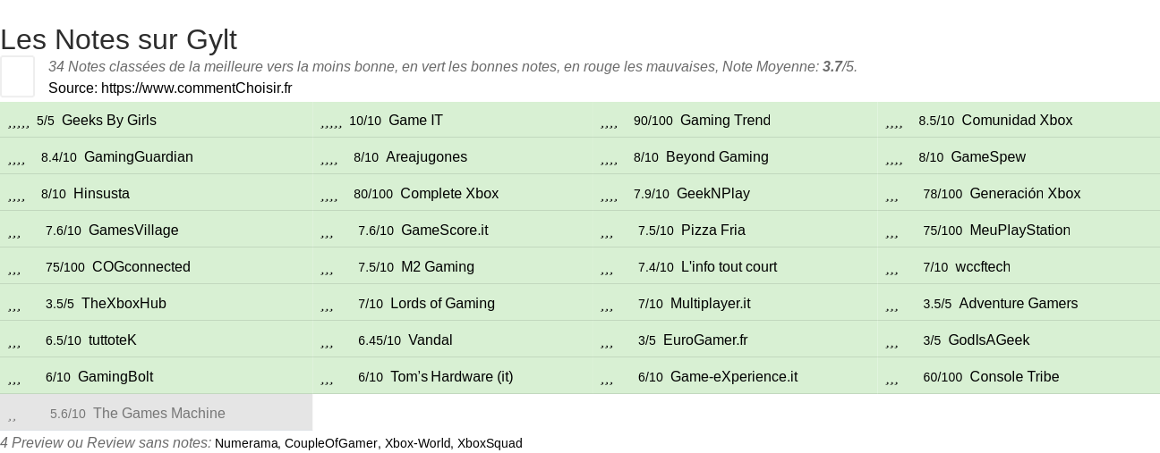Open the MeuPlayStation review

click(x=1019, y=230)
